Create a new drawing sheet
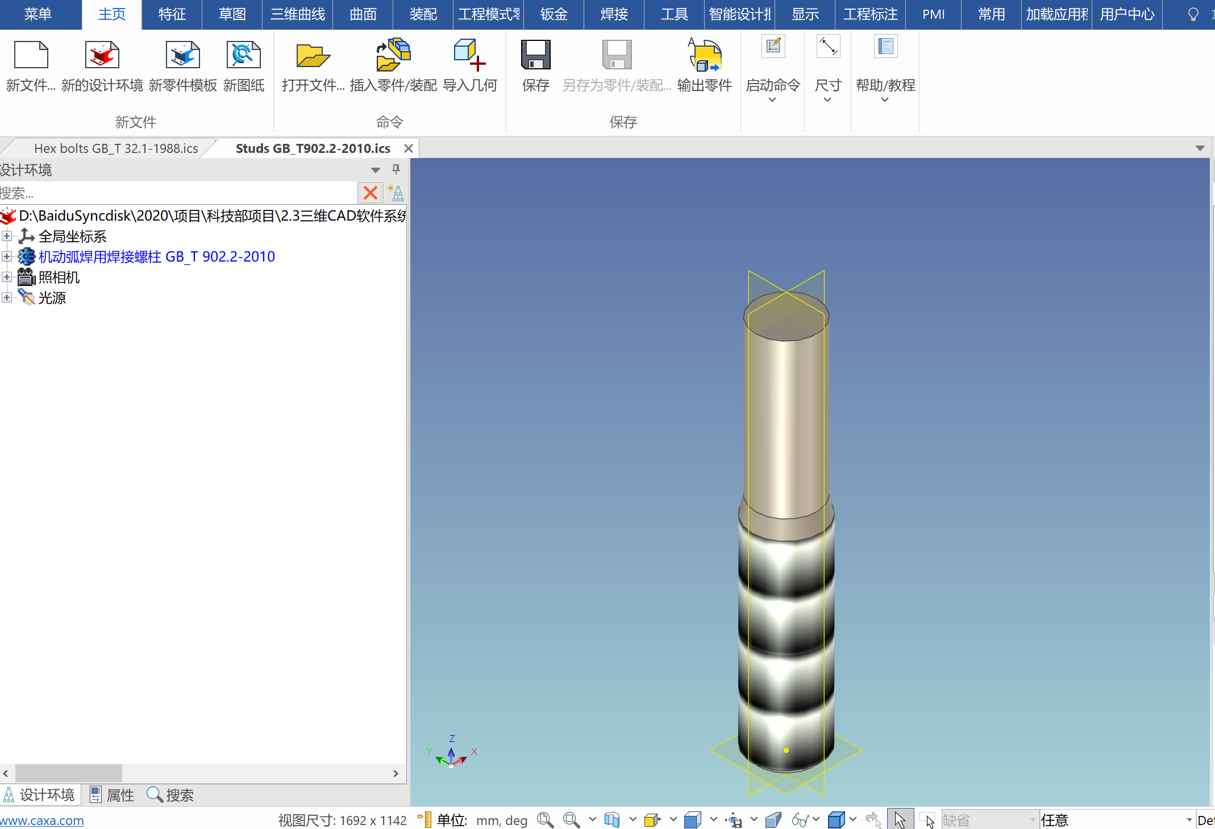The height and width of the screenshot is (829, 1215). 243,55
